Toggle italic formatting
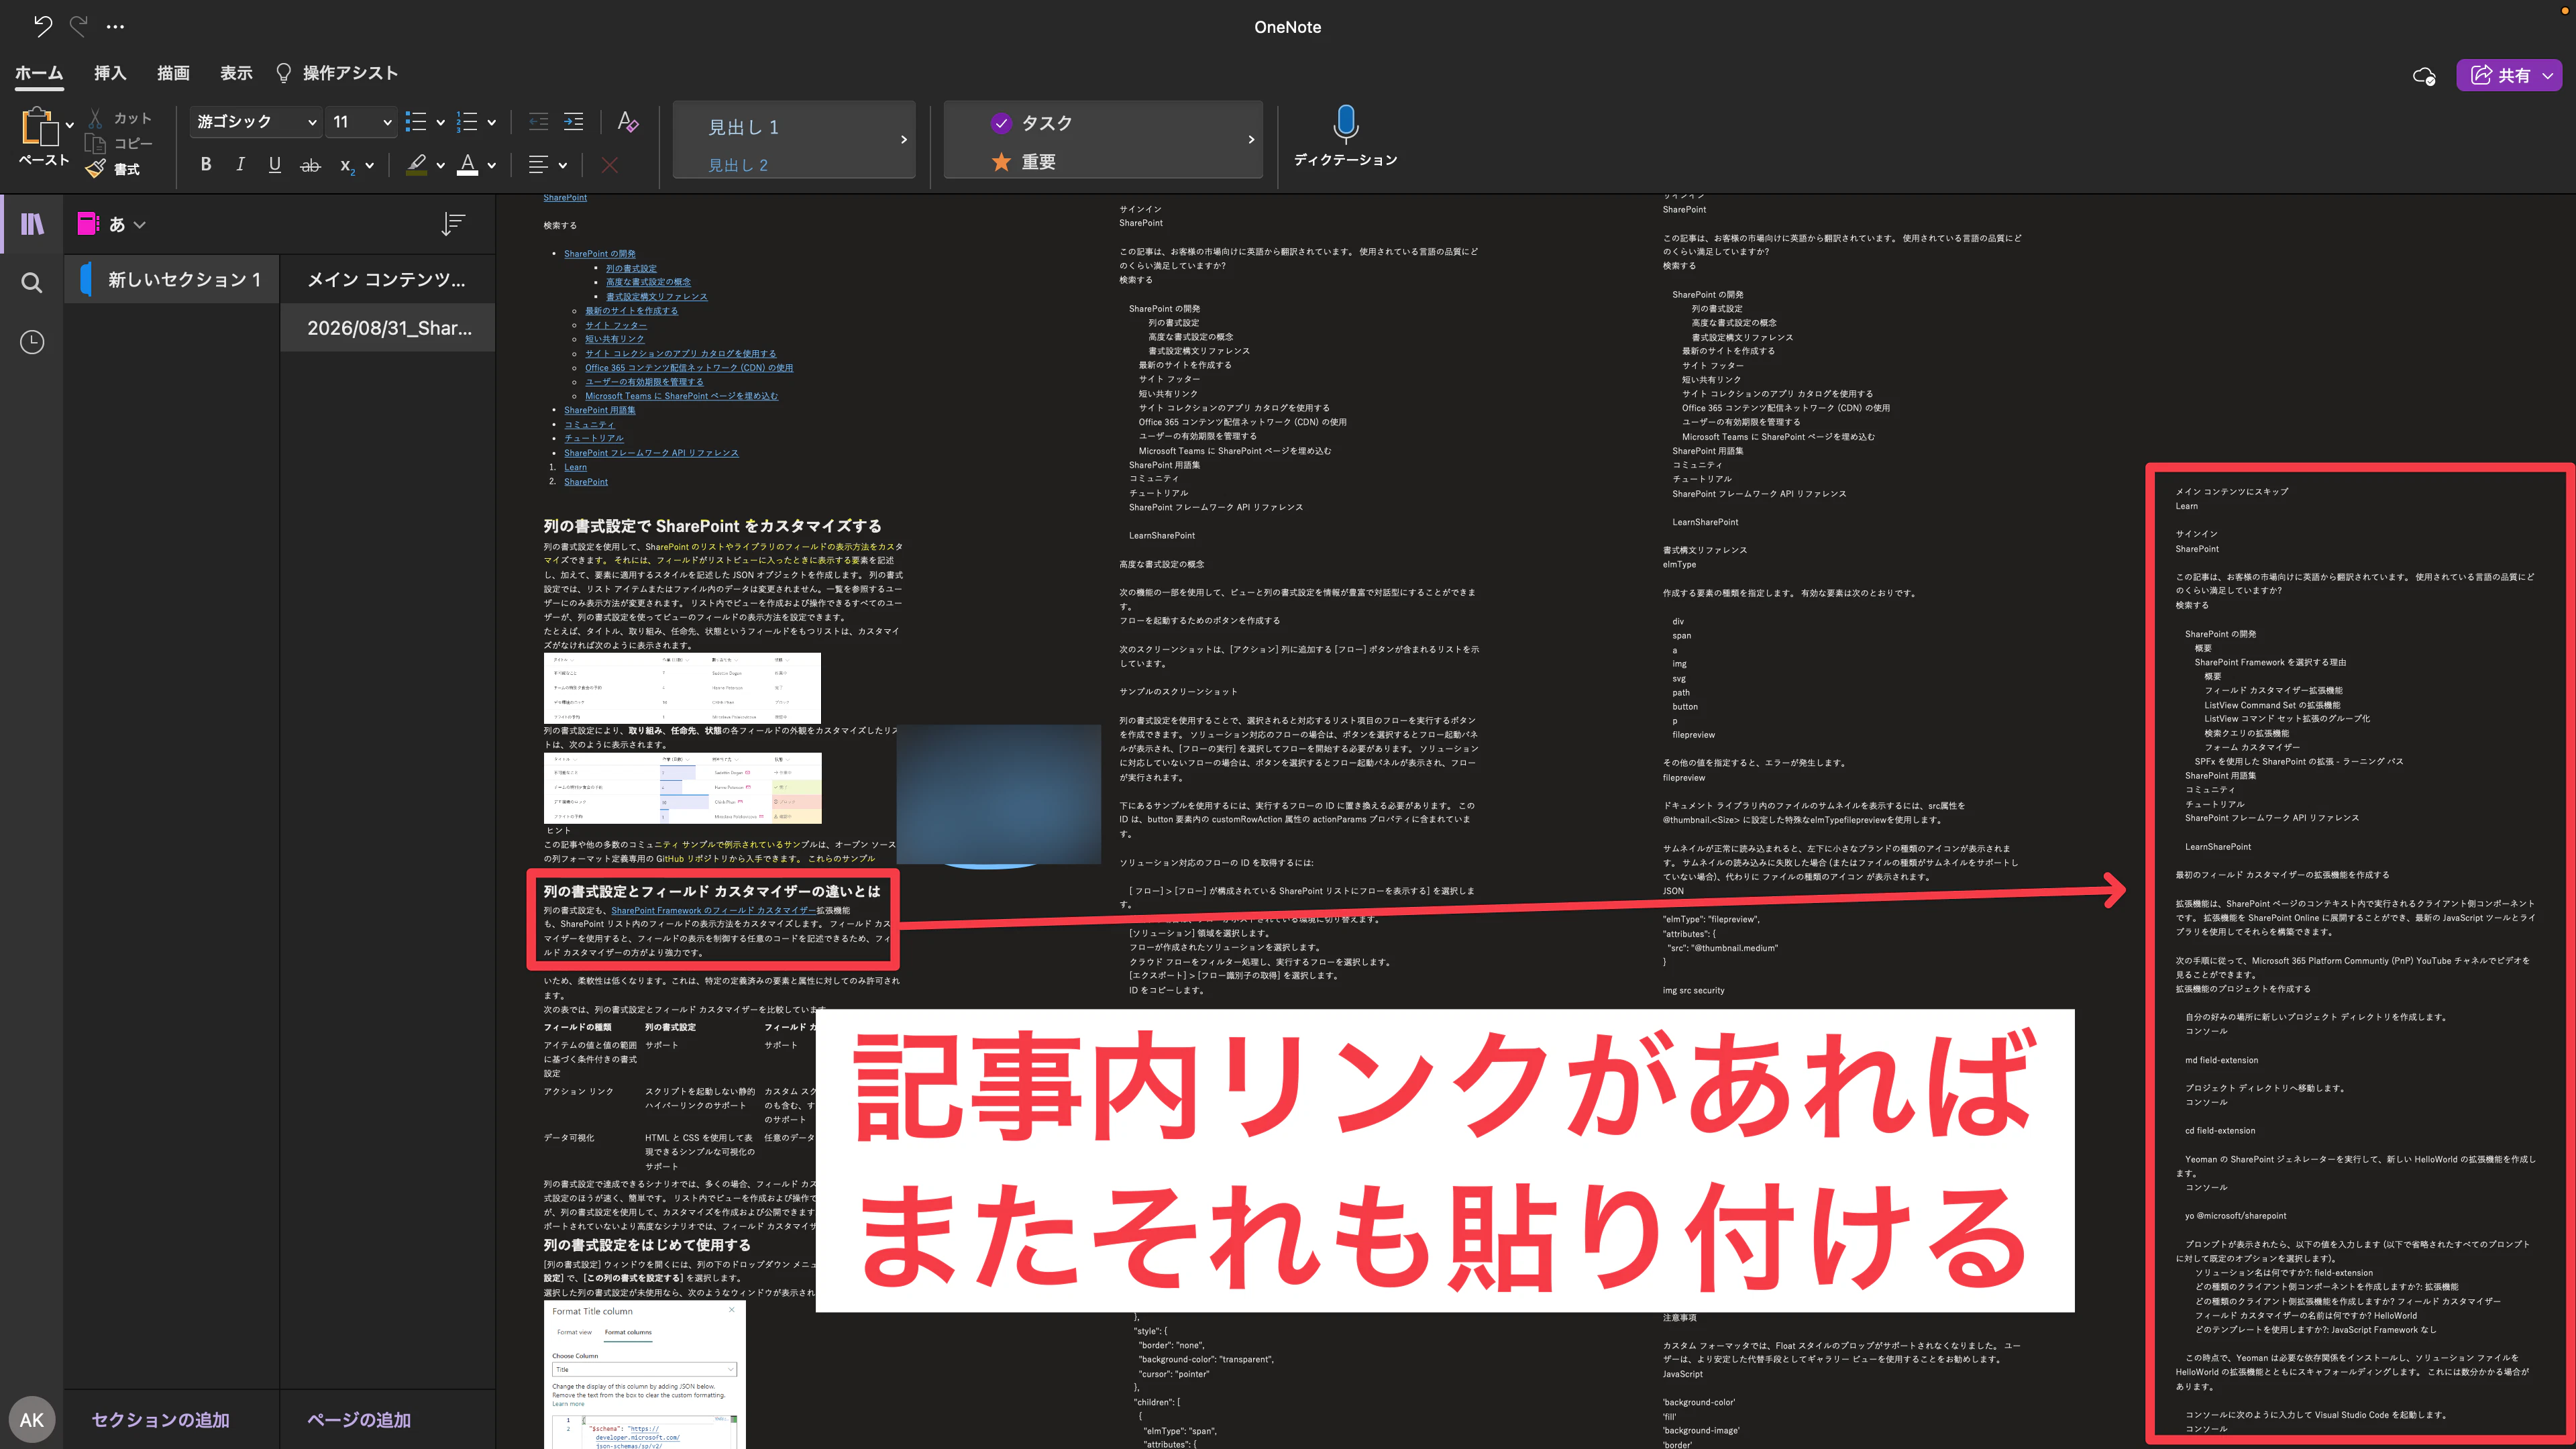This screenshot has width=2576, height=1449. (x=240, y=165)
